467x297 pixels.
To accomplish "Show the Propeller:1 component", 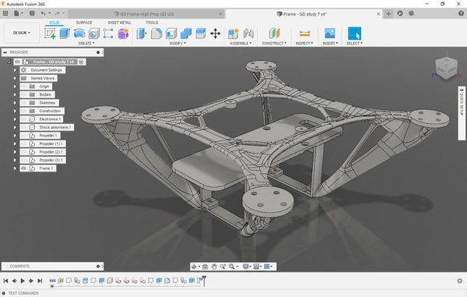I will pos(24,136).
